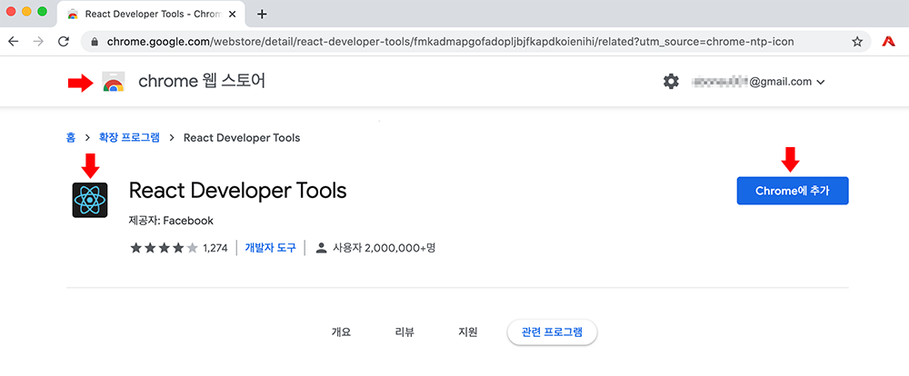Select the React Developer Tools browser tab
This screenshot has width=909, height=376.
point(152,15)
